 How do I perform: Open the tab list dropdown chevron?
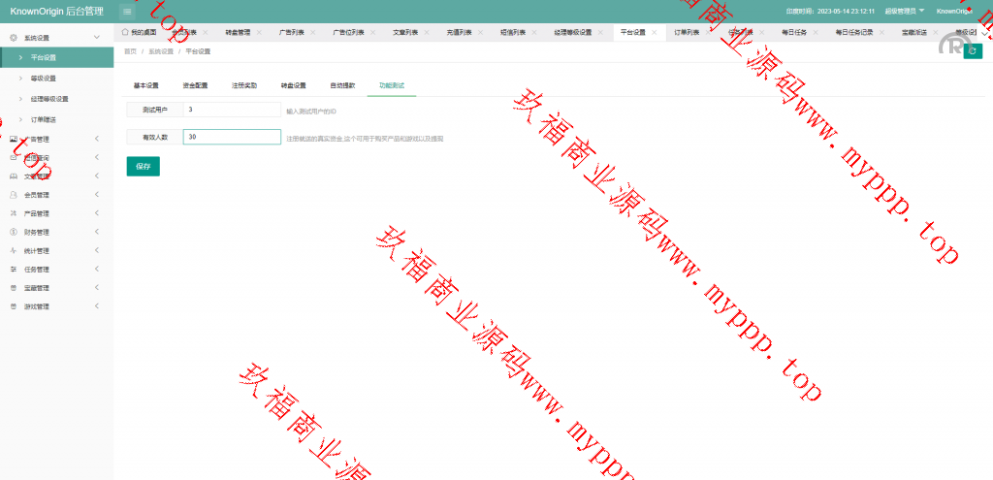(x=985, y=32)
